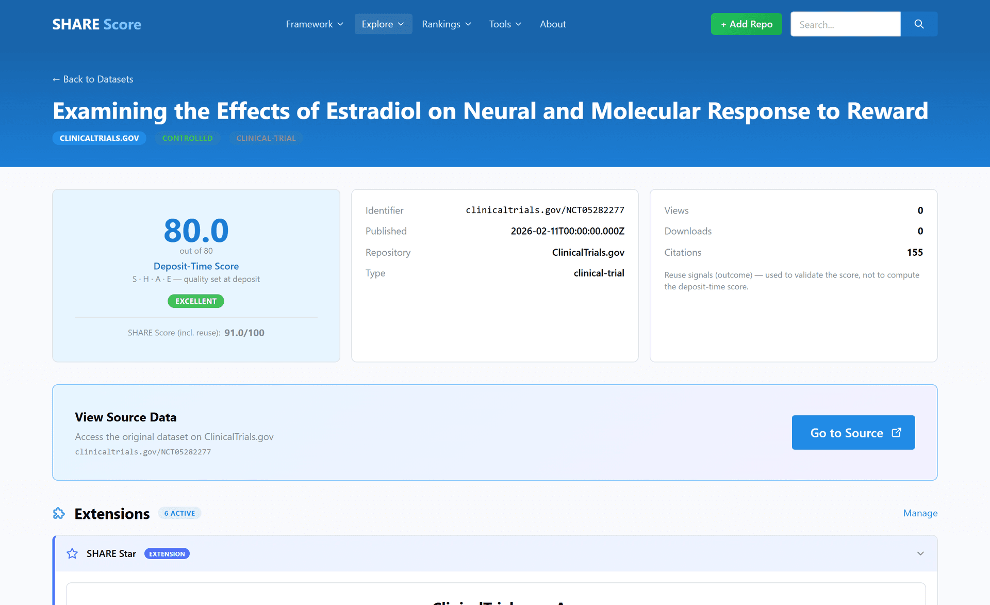This screenshot has width=990, height=605.
Task: Click the SHARE Star star icon
Action: (72, 553)
